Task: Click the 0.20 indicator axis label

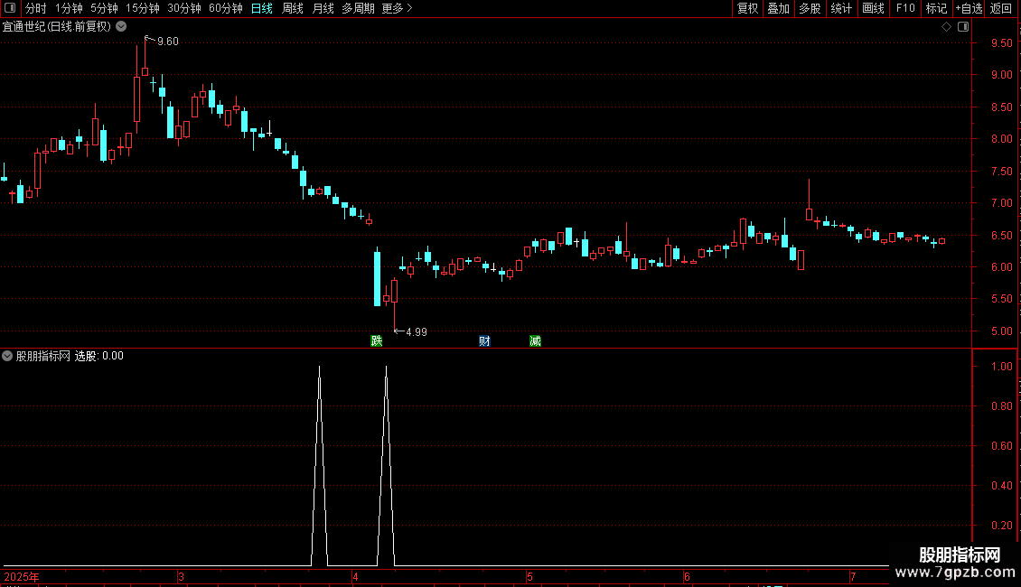Action: click(1001, 526)
